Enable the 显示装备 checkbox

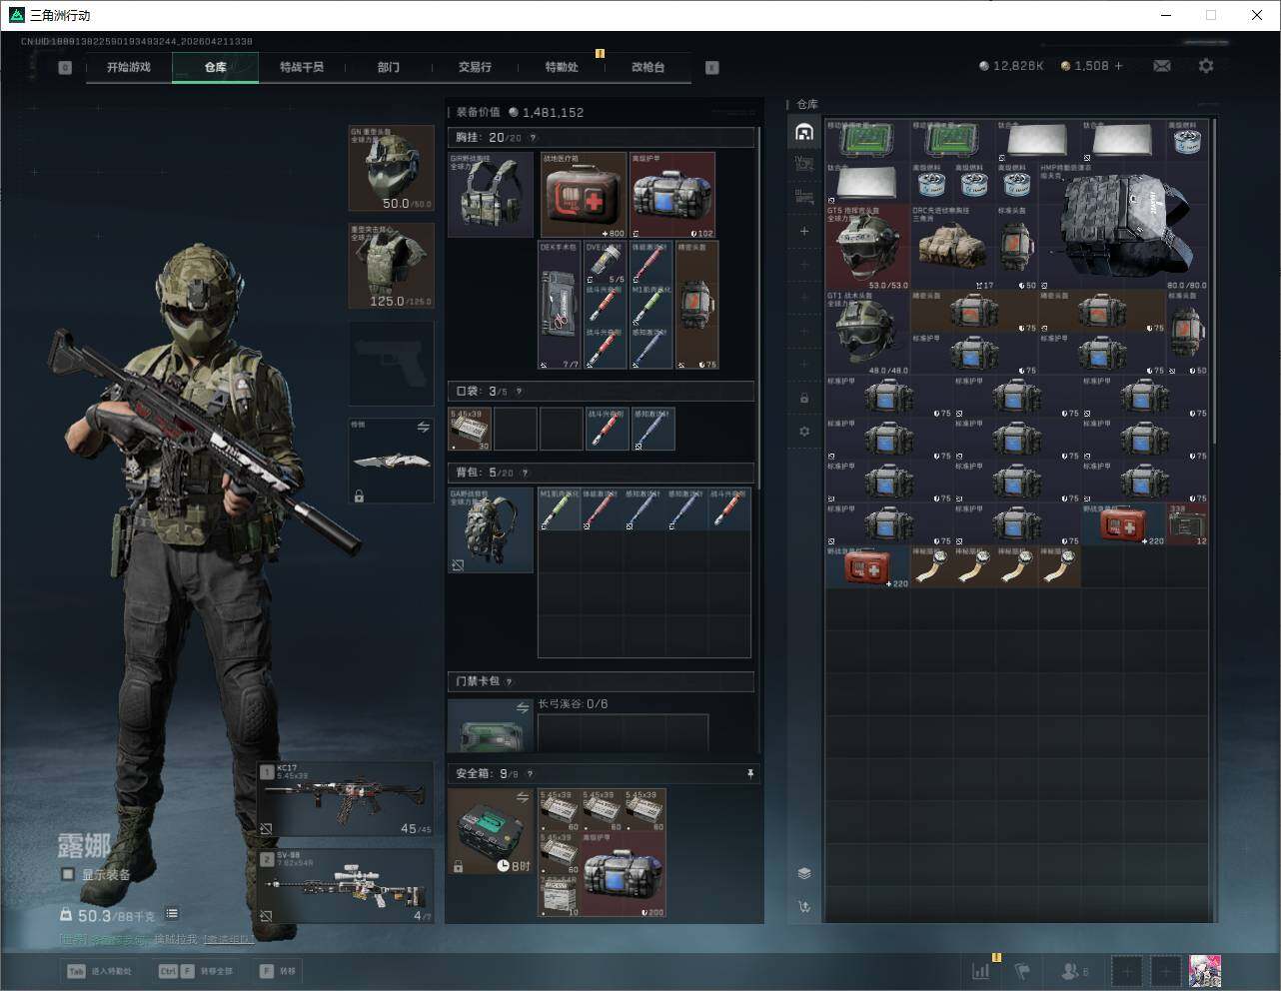(68, 874)
